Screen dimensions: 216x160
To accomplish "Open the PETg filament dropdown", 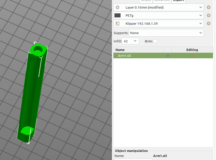I will 201,15.
